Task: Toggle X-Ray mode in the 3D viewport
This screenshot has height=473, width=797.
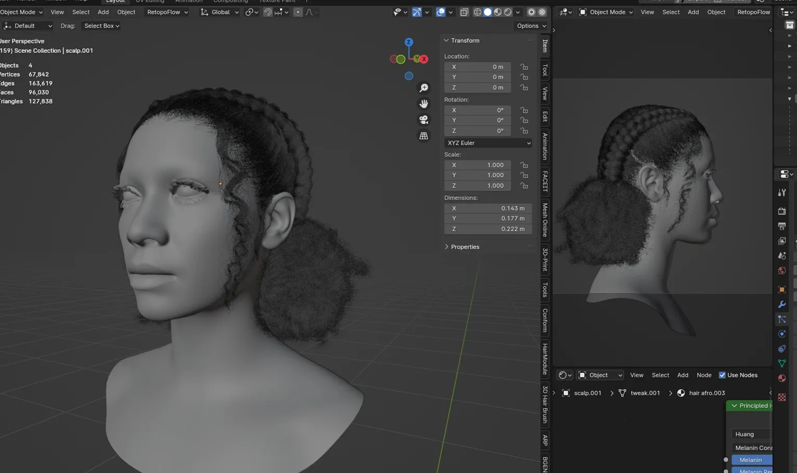Action: pos(464,12)
